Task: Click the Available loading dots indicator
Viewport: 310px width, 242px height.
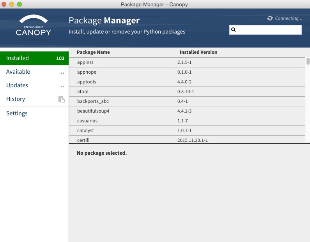Action: point(62,73)
